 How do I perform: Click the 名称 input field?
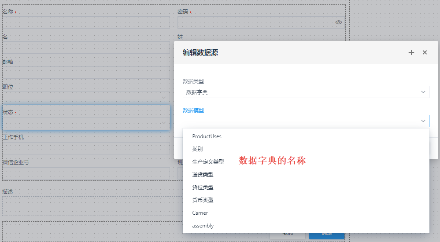coord(86,22)
